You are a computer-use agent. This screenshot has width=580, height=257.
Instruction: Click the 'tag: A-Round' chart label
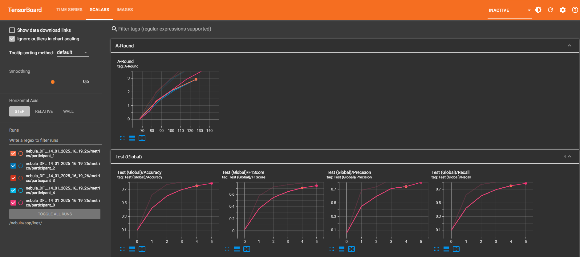(x=128, y=66)
